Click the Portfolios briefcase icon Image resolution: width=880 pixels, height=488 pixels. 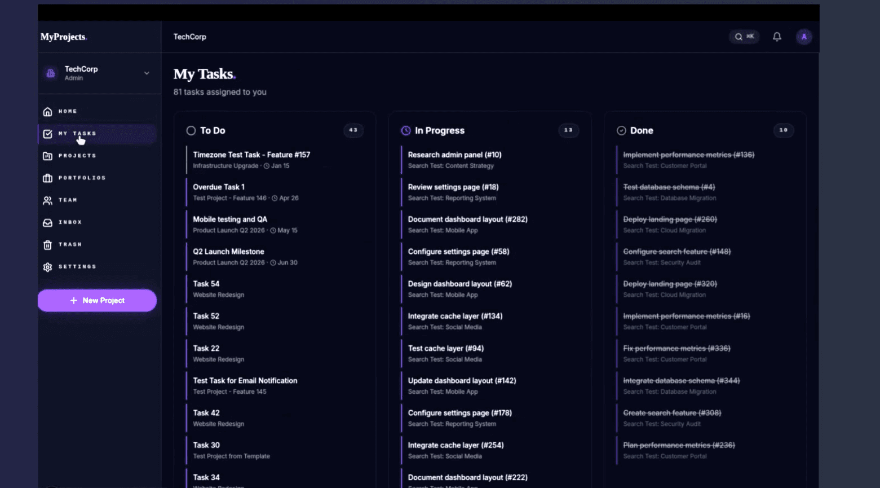pos(48,178)
